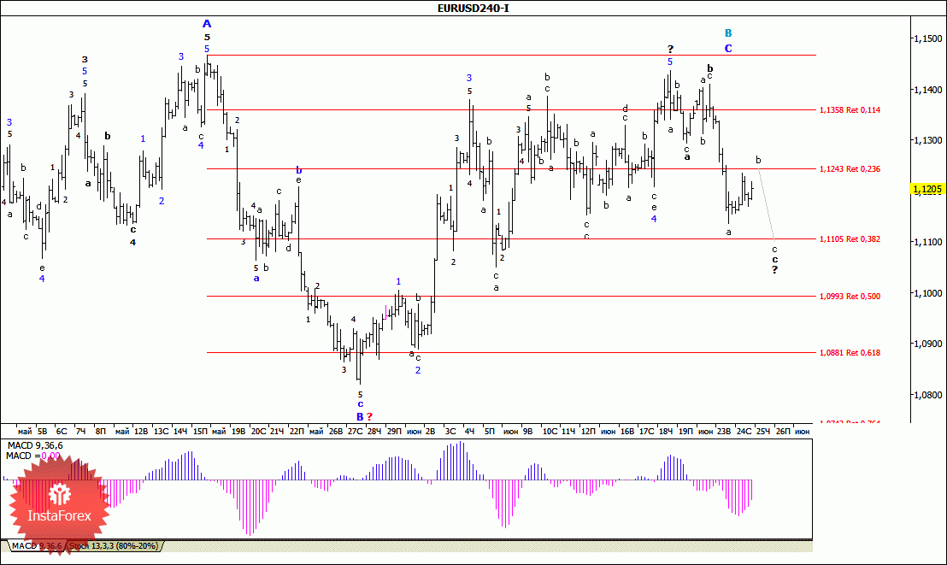Select the 1,1358 Ret 0,114 retracement label
This screenshot has width=947, height=565.
click(849, 110)
